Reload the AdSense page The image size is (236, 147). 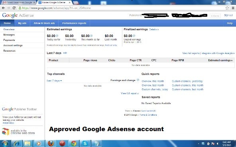click(14, 8)
